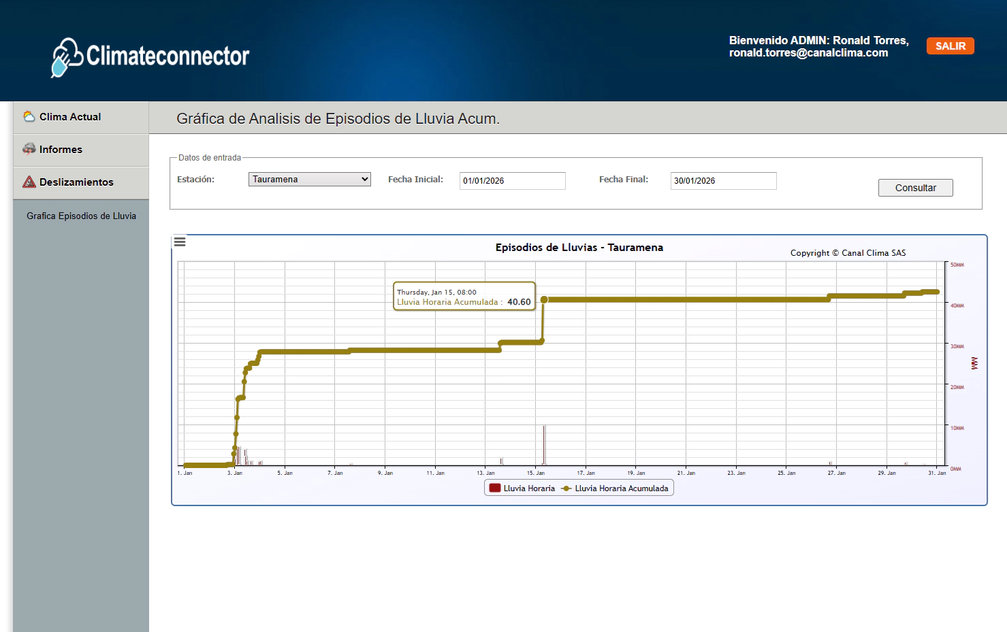Open the Clima Actual menu
The image size is (1007, 632).
click(x=70, y=117)
